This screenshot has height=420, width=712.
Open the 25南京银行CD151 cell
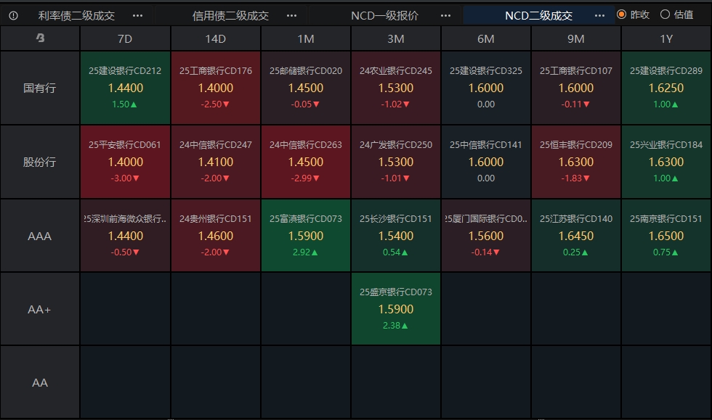666,236
